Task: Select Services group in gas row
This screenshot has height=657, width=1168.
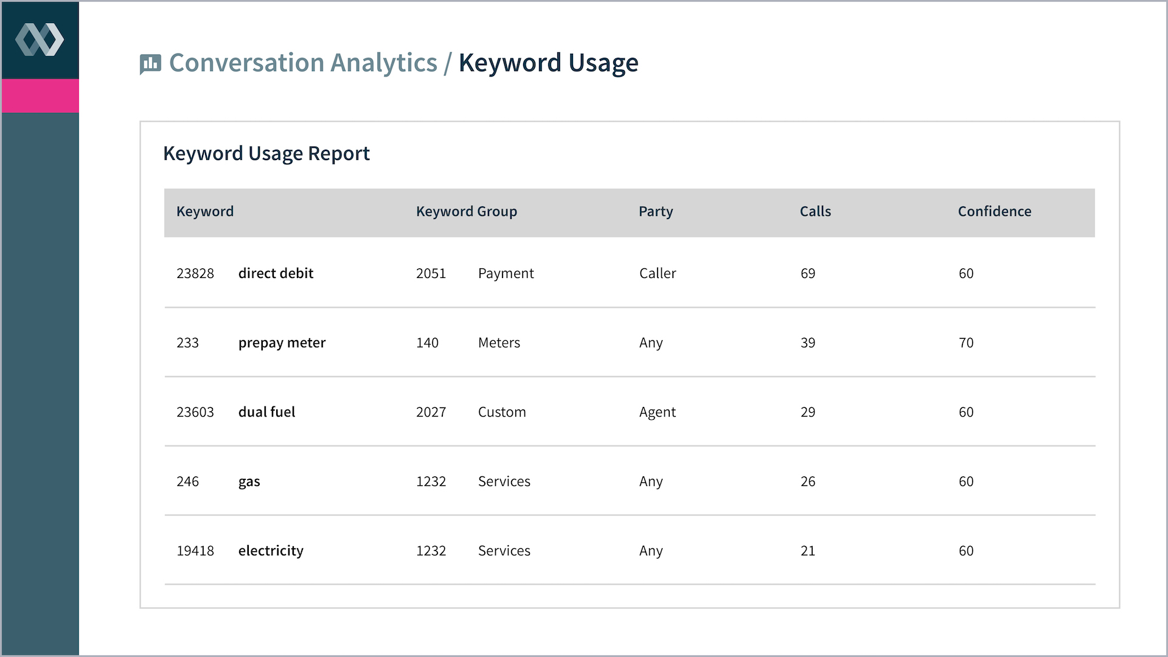Action: (504, 481)
